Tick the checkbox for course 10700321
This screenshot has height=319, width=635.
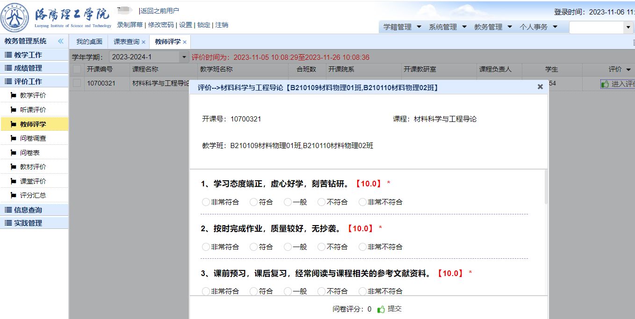point(77,83)
